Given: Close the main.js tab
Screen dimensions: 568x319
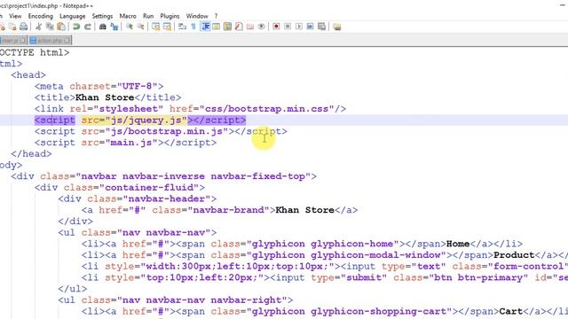Looking at the screenshot, I should 23,40.
